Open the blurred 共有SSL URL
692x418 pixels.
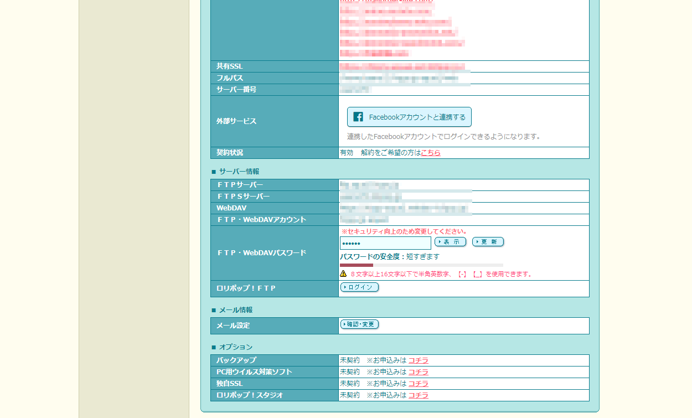pyautogui.click(x=402, y=66)
